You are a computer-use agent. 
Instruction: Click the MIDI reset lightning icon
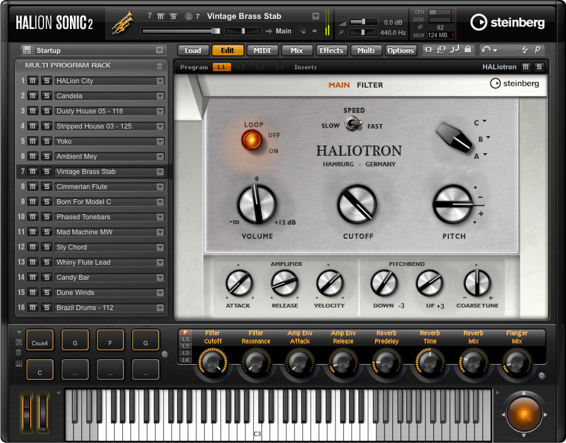(525, 50)
